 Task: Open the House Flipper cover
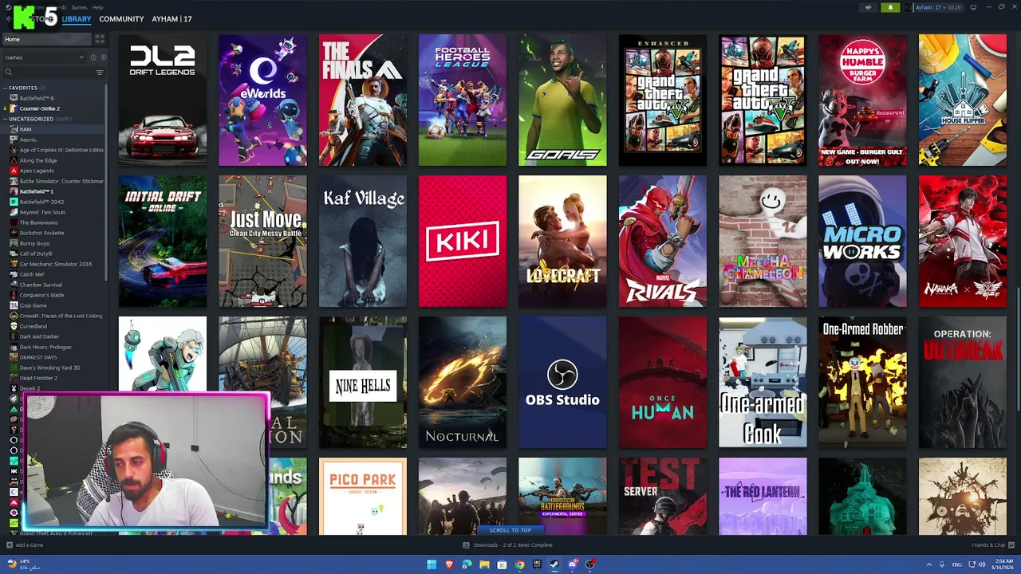click(x=963, y=100)
